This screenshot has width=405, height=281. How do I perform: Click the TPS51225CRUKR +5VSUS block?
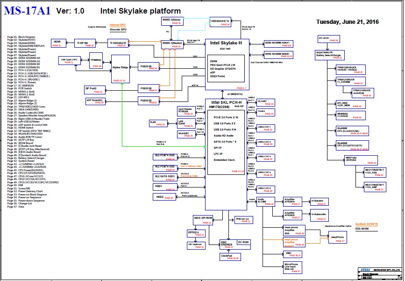click(350, 70)
